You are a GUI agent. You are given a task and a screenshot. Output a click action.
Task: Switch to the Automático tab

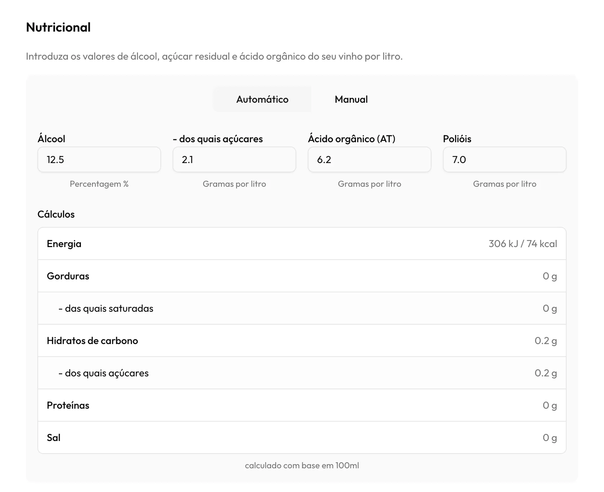262,99
